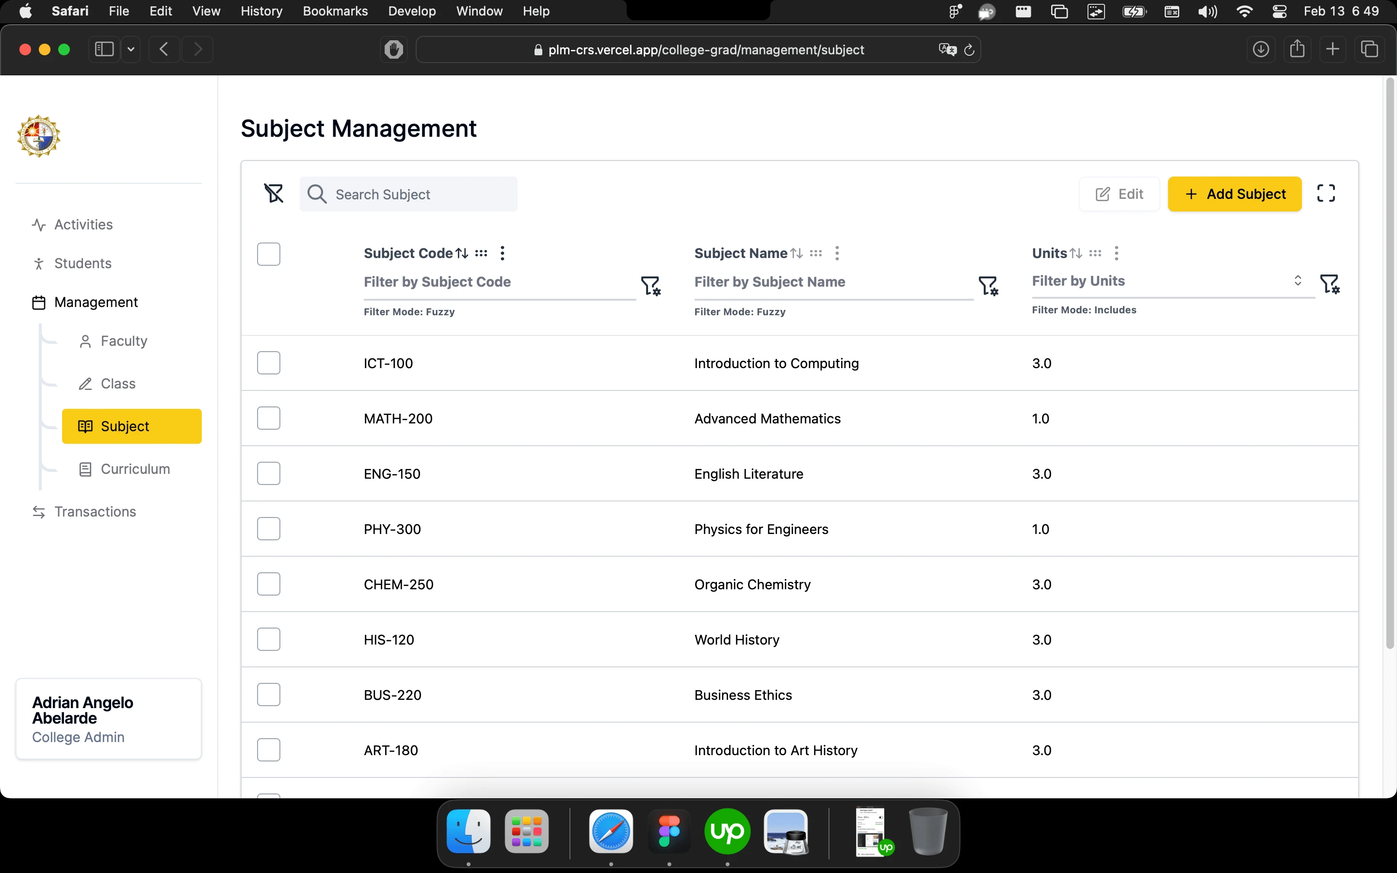Check the ART-180 row checkbox
The height and width of the screenshot is (873, 1397).
click(x=268, y=750)
